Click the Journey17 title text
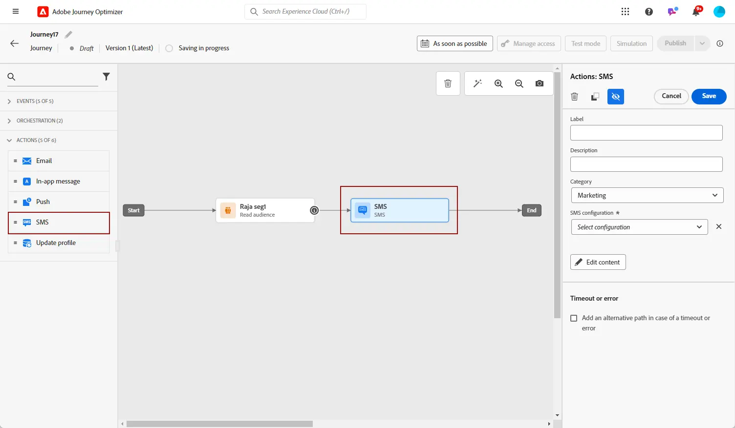 [x=44, y=34]
